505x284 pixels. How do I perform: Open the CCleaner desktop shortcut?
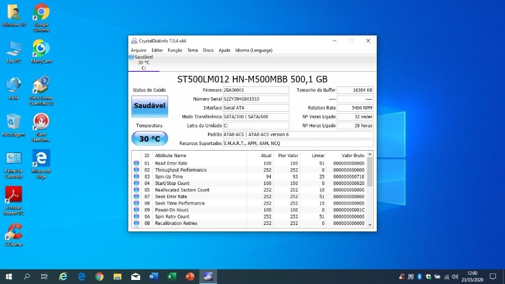[14, 234]
